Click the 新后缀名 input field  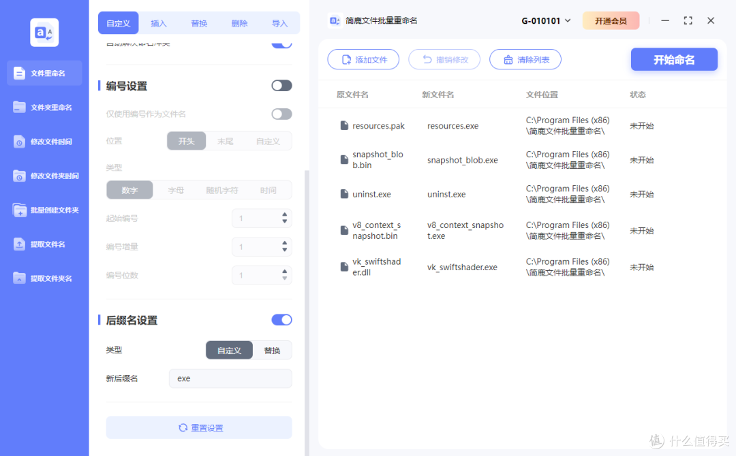(x=230, y=378)
